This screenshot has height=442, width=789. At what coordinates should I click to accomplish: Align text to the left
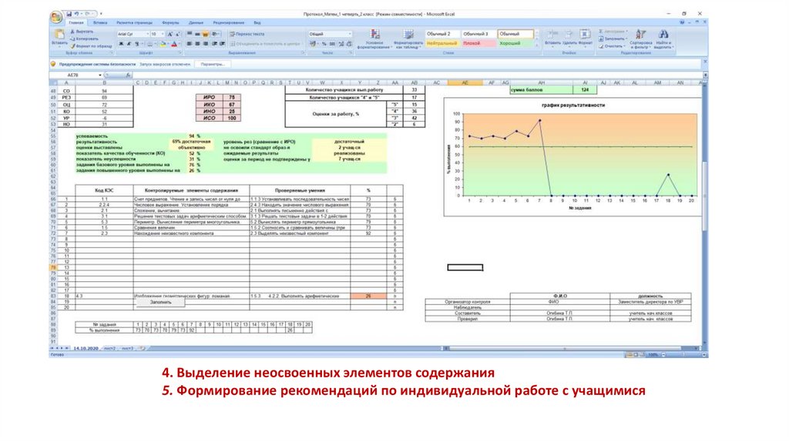190,44
